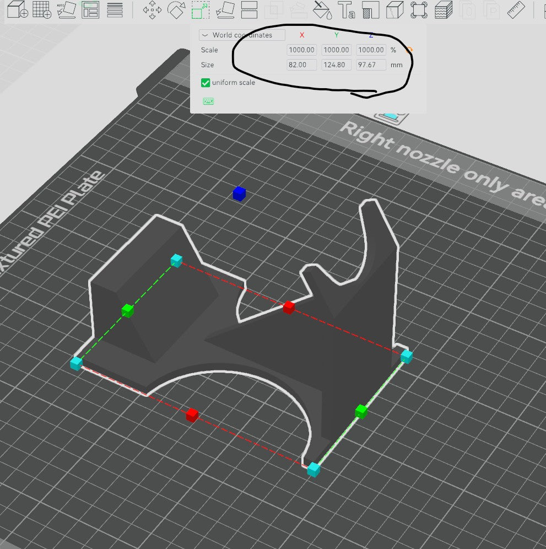
Task: Click the red scale handle on model's far edge
Action: pyautogui.click(x=289, y=307)
